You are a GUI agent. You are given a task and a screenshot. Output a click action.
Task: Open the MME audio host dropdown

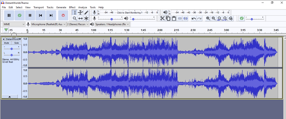[x=14, y=24]
